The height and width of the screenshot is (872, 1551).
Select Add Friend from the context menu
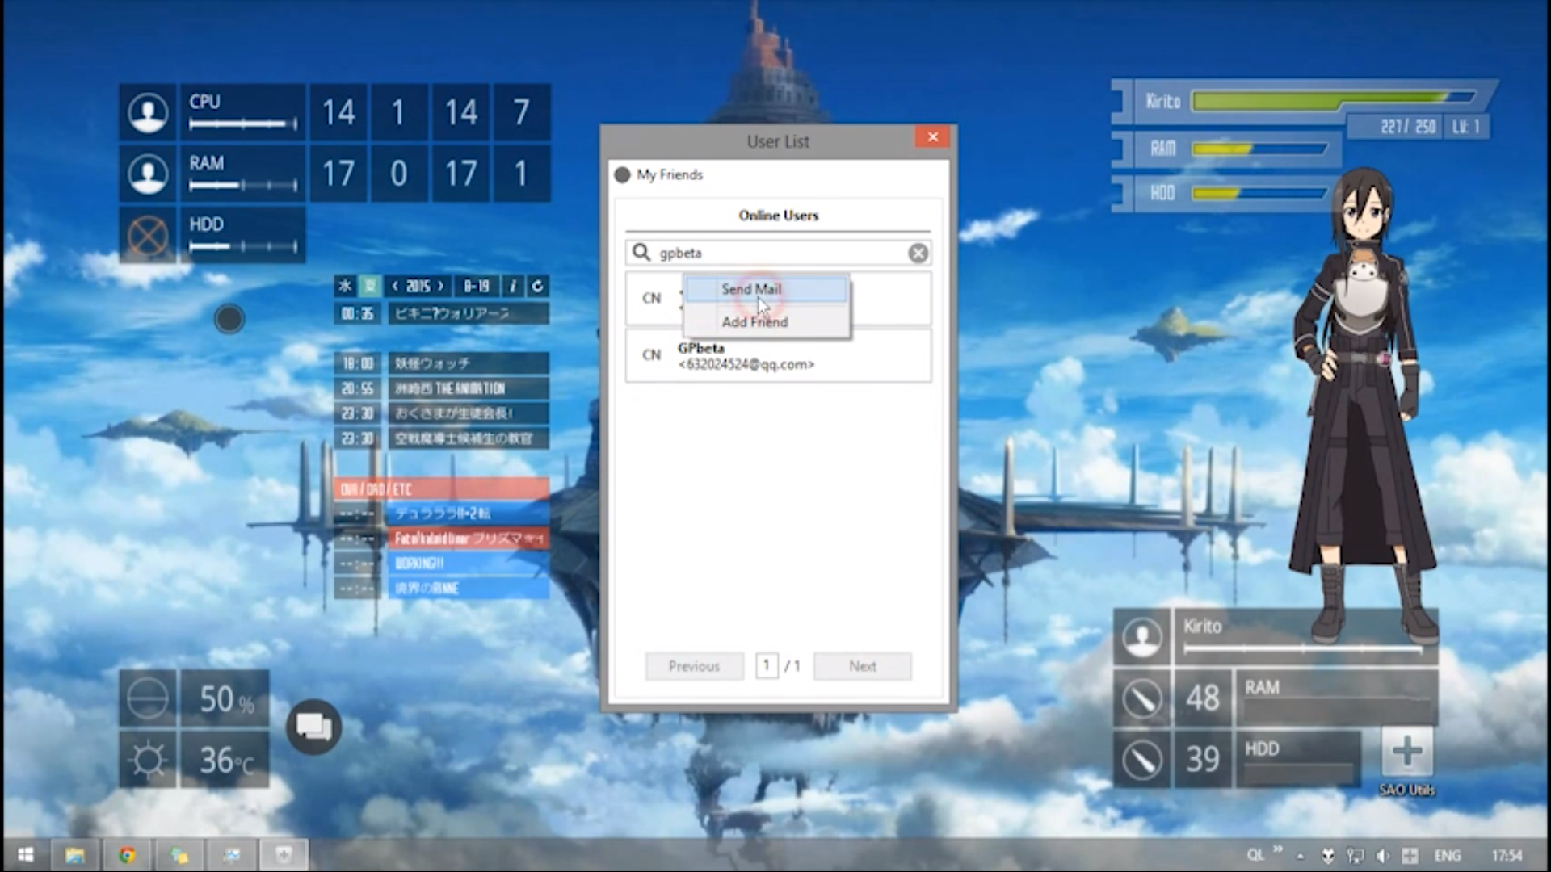[x=754, y=321]
